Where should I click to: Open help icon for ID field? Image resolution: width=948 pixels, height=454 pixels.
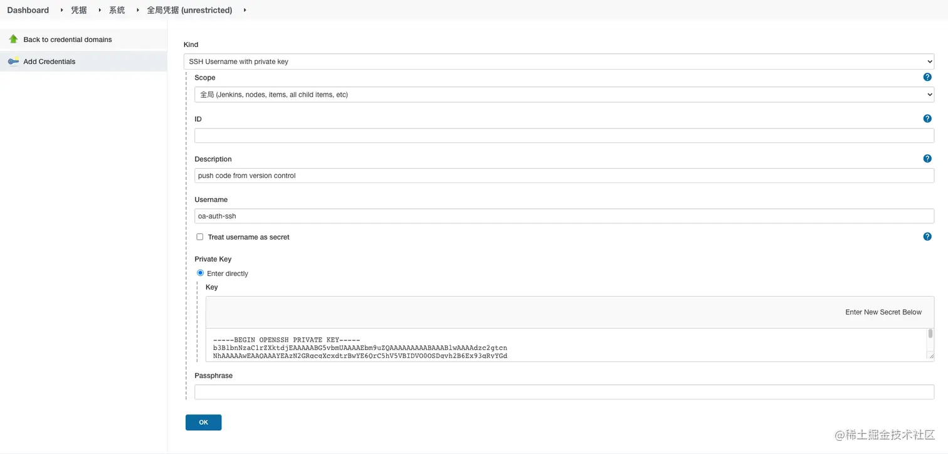pyautogui.click(x=927, y=119)
